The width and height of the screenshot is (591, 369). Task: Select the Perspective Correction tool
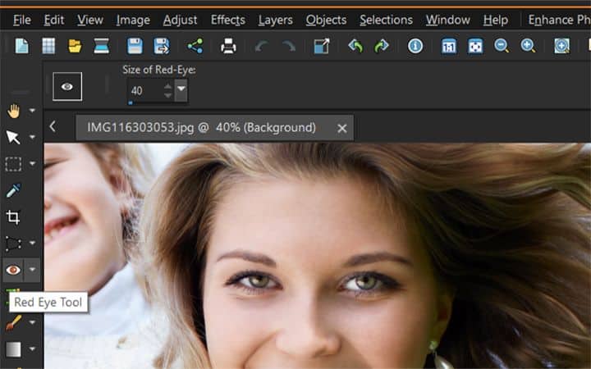click(x=14, y=244)
